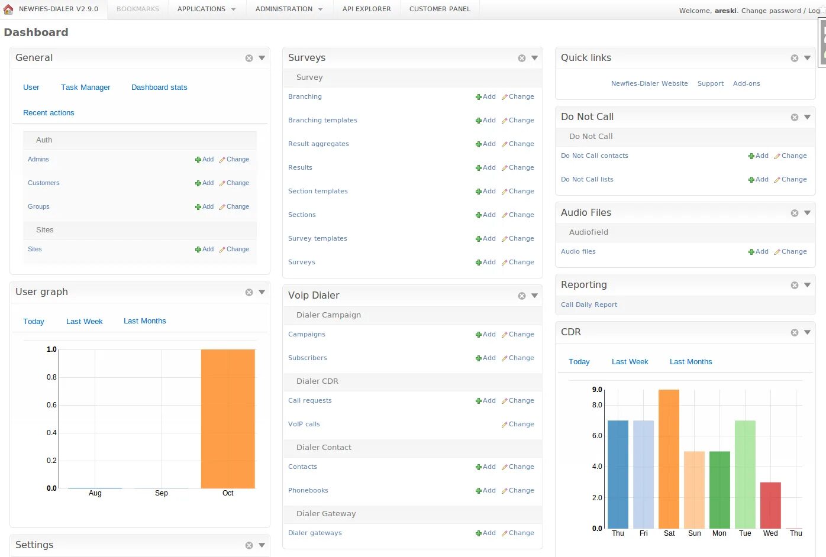Close the Quick links panel X icon
The height and width of the screenshot is (557, 826).
(795, 58)
